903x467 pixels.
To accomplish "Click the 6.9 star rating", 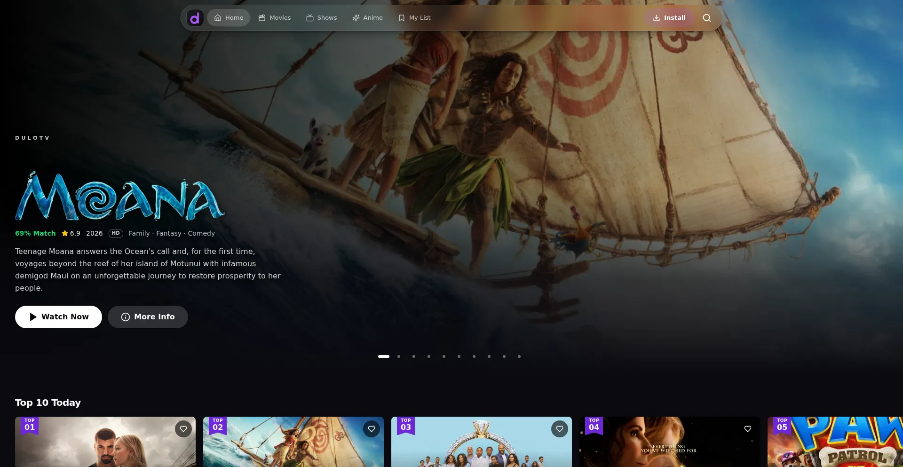I will (71, 233).
